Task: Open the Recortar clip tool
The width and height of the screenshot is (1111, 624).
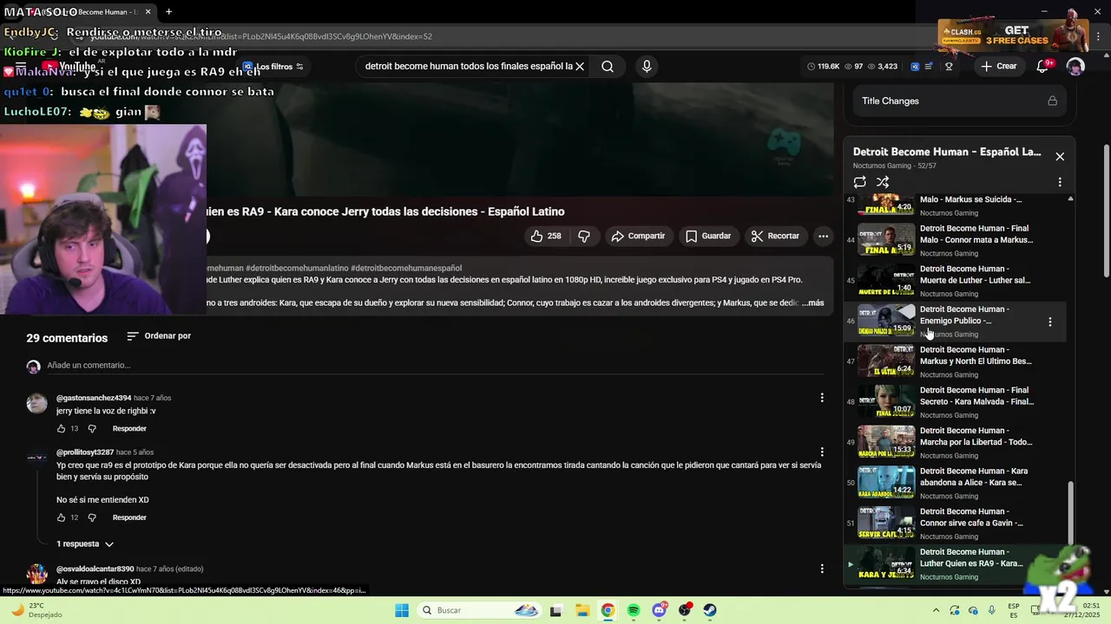Action: [x=775, y=236]
